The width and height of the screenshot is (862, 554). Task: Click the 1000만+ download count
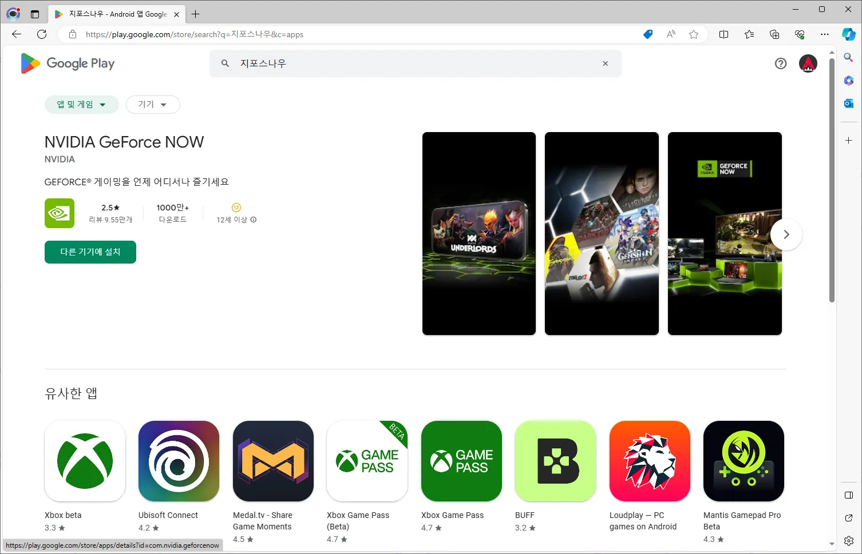pos(173,208)
